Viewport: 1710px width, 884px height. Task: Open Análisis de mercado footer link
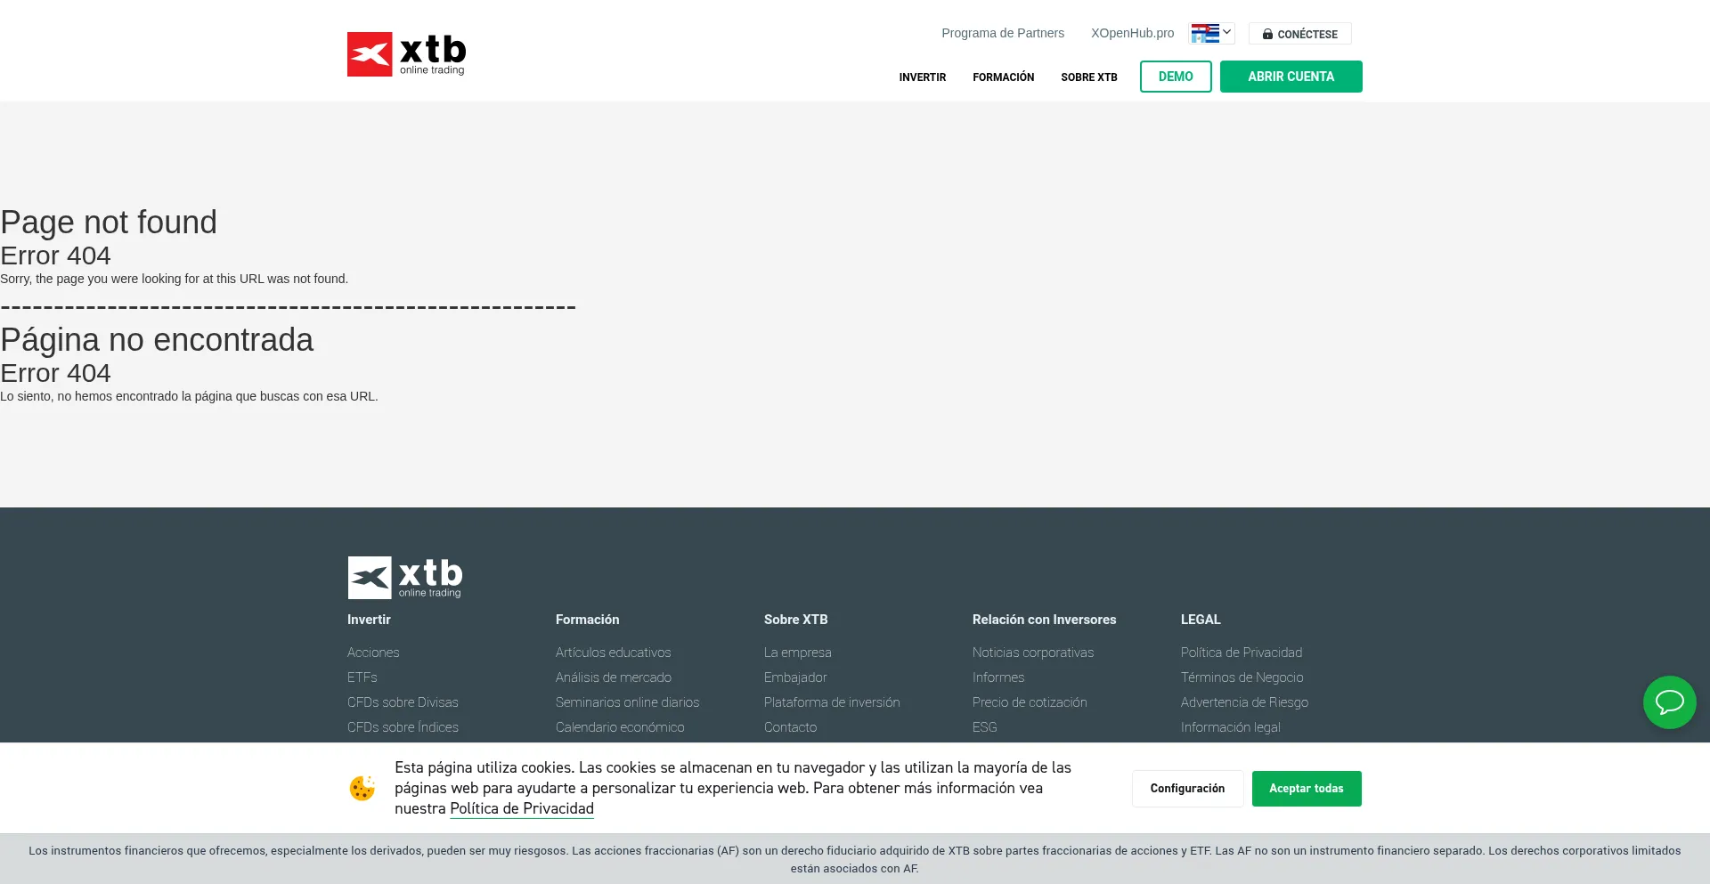coord(613,677)
